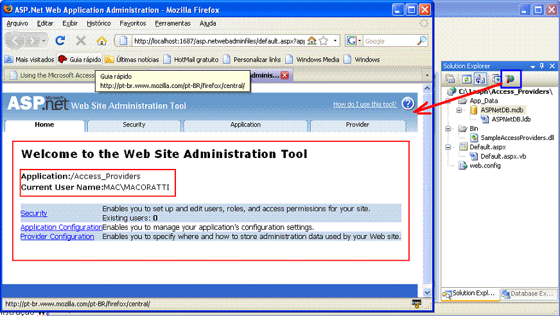Viewport: 560px width, 316px height.
Task: Collapse the Default.aspx node
Action: [x=448, y=147]
